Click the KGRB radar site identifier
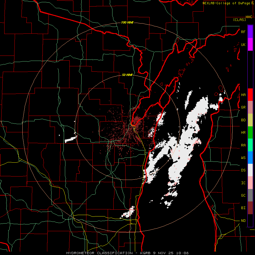This screenshot has height=255, width=255. (x=146, y=253)
